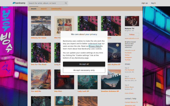170x106 pixels.
Task: Open the Contact Nature TV link
Action: coord(131,102)
